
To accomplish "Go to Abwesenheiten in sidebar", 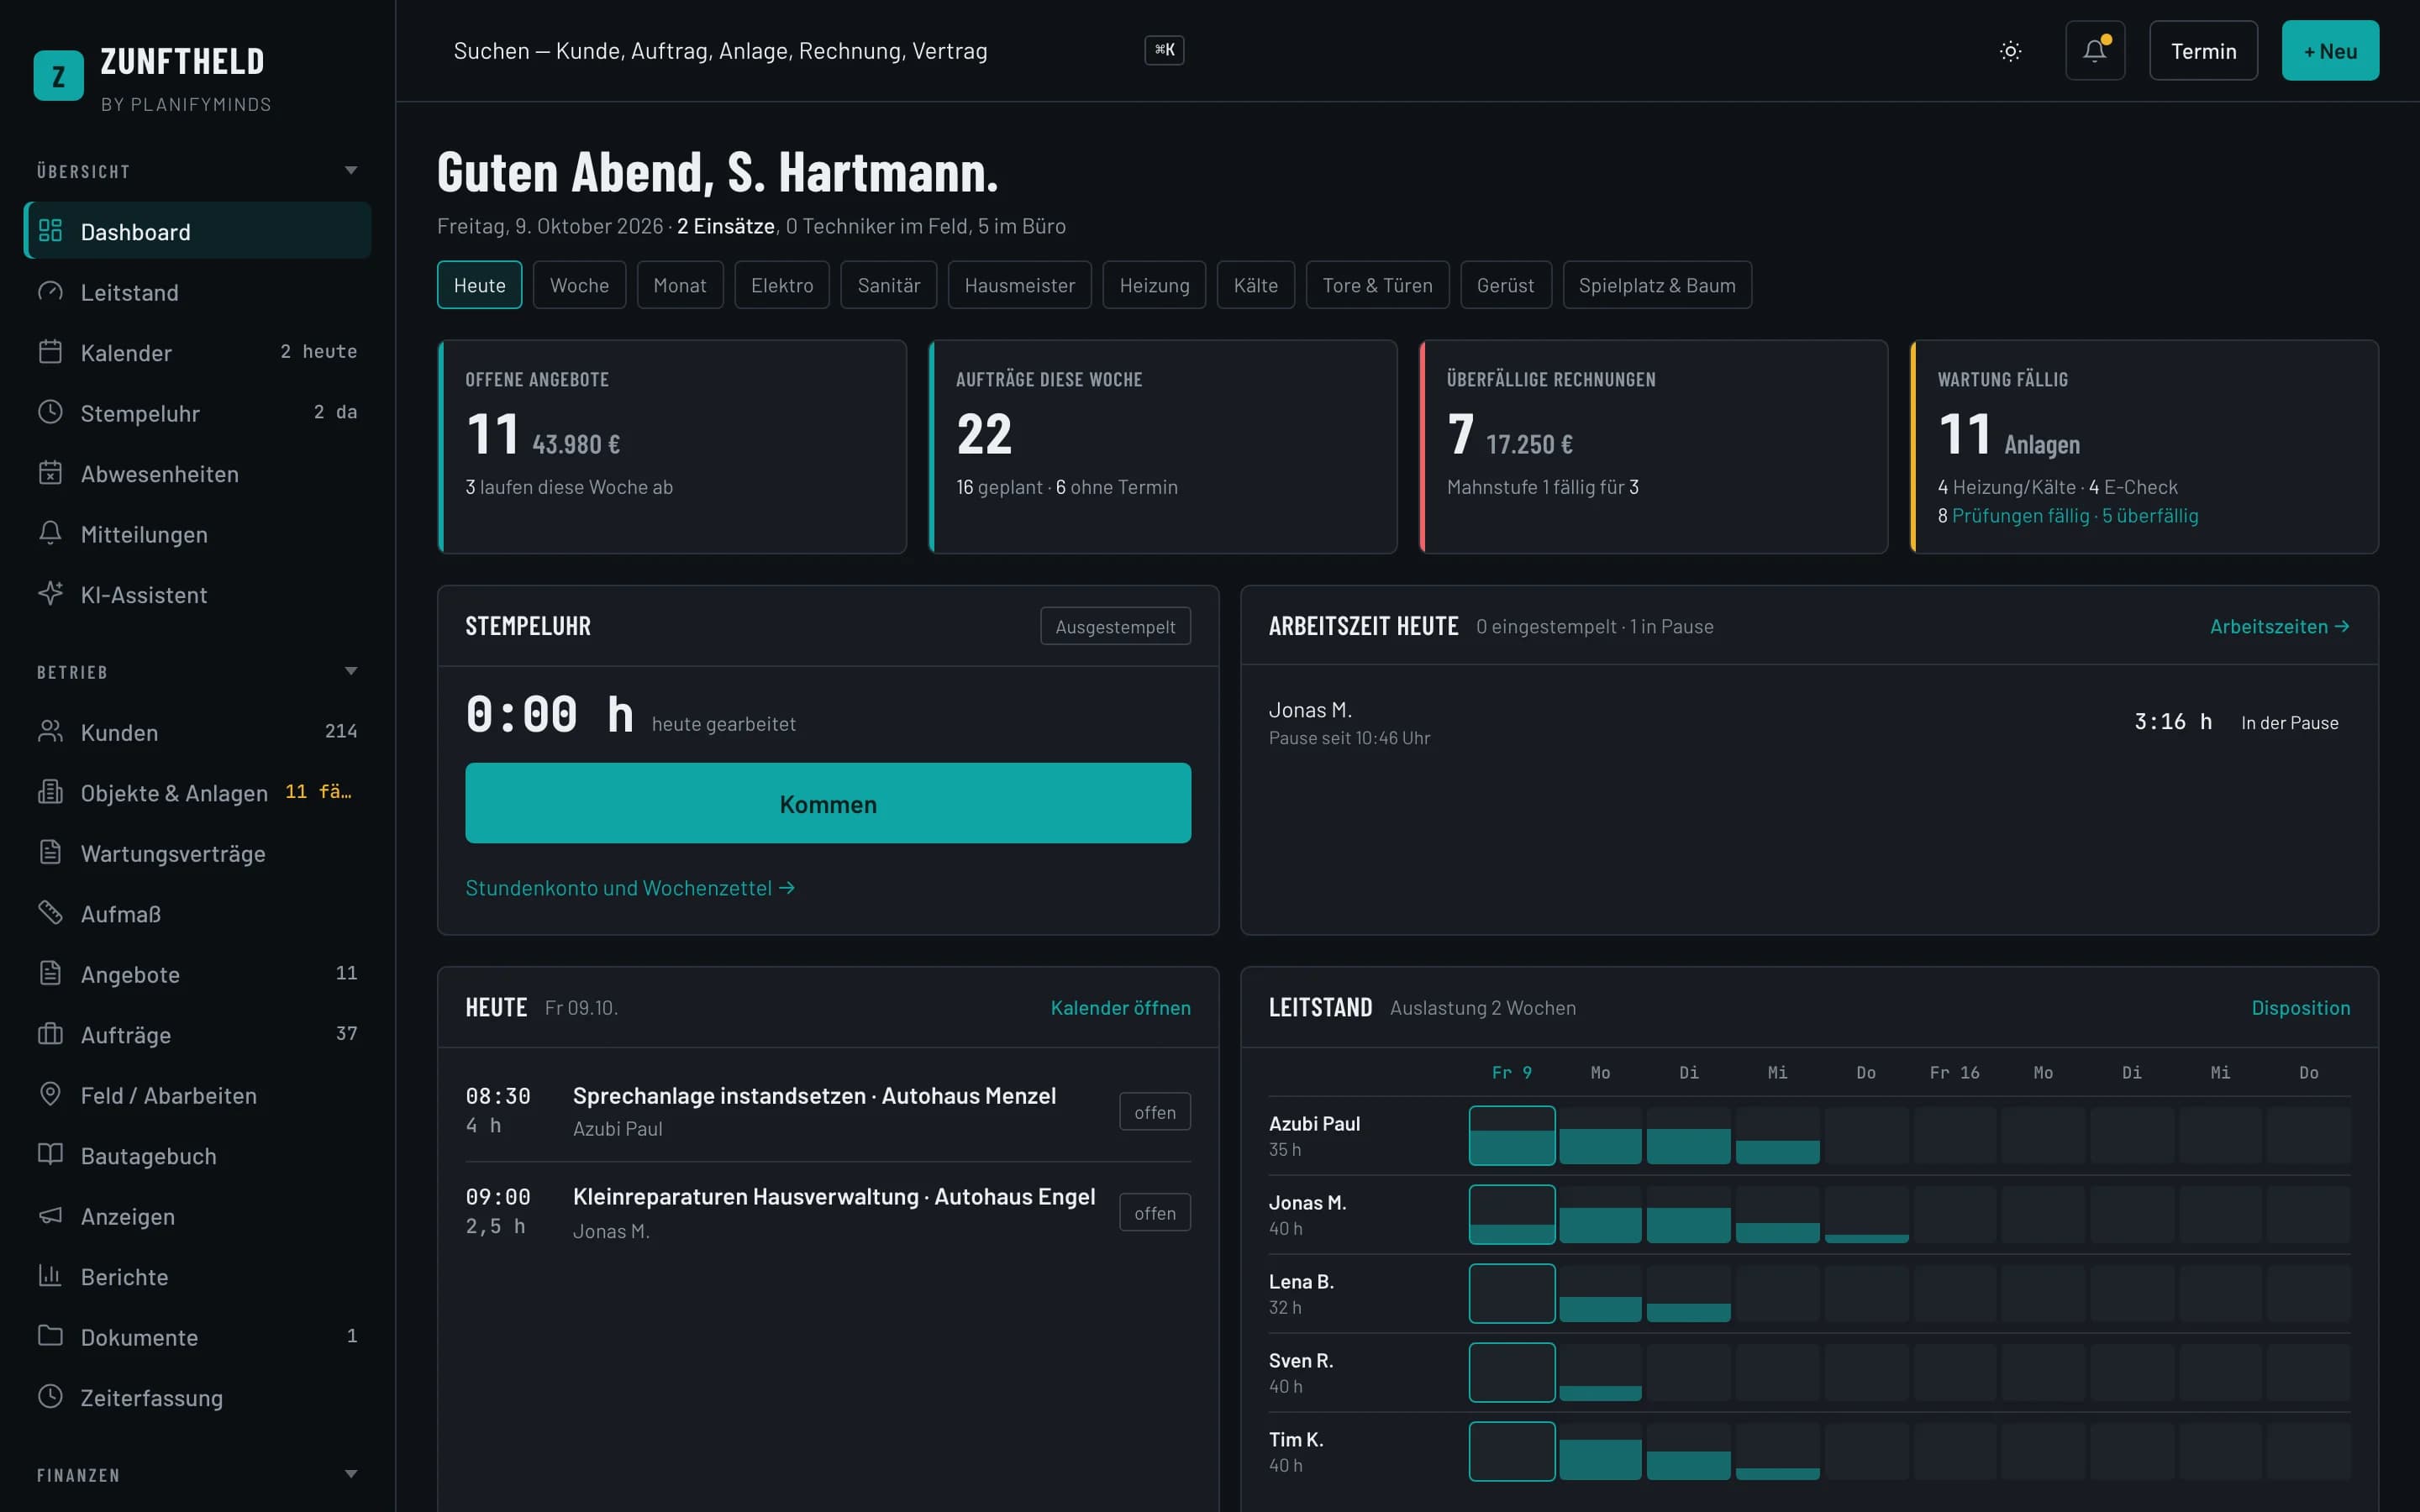I will pos(197,474).
